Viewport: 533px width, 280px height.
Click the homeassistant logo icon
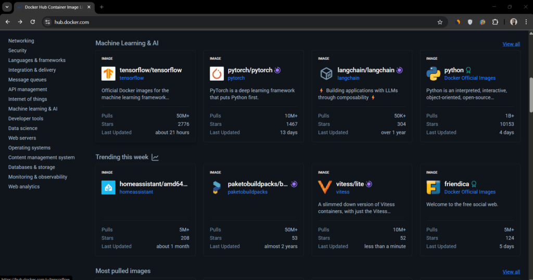point(108,187)
